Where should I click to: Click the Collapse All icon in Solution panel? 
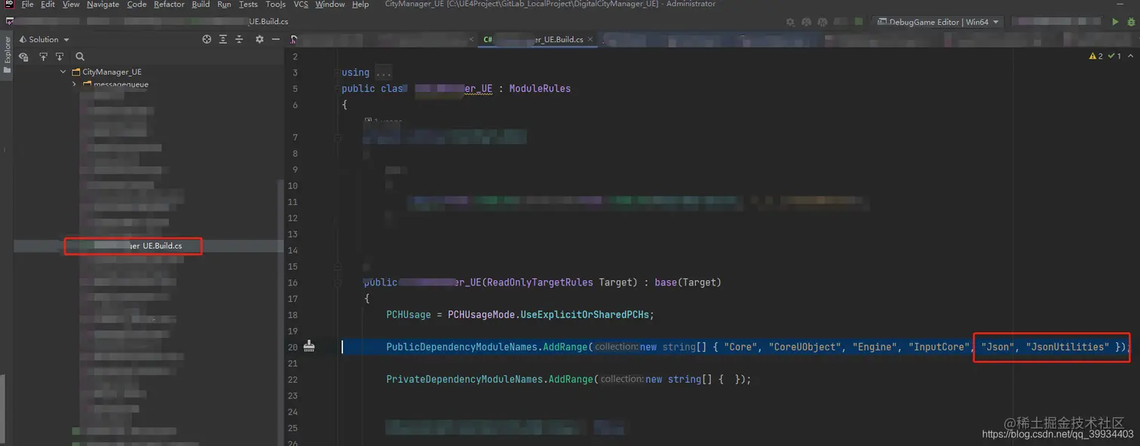239,38
